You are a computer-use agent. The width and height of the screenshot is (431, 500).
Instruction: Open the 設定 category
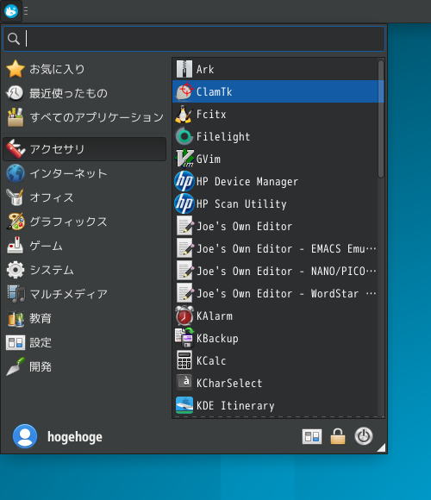(x=84, y=342)
